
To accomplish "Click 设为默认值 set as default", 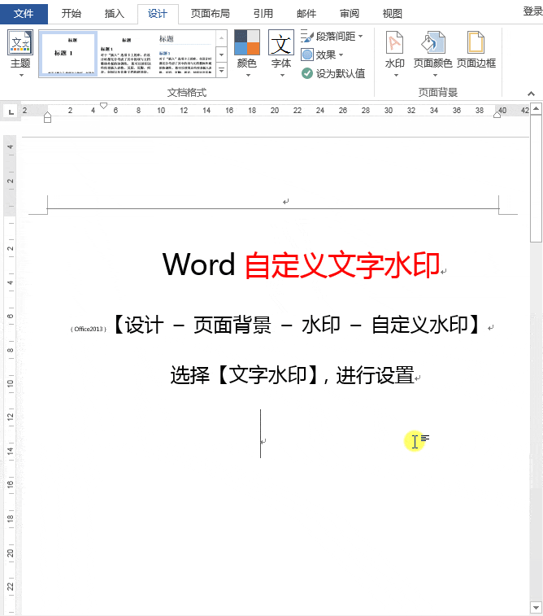I will click(x=333, y=73).
